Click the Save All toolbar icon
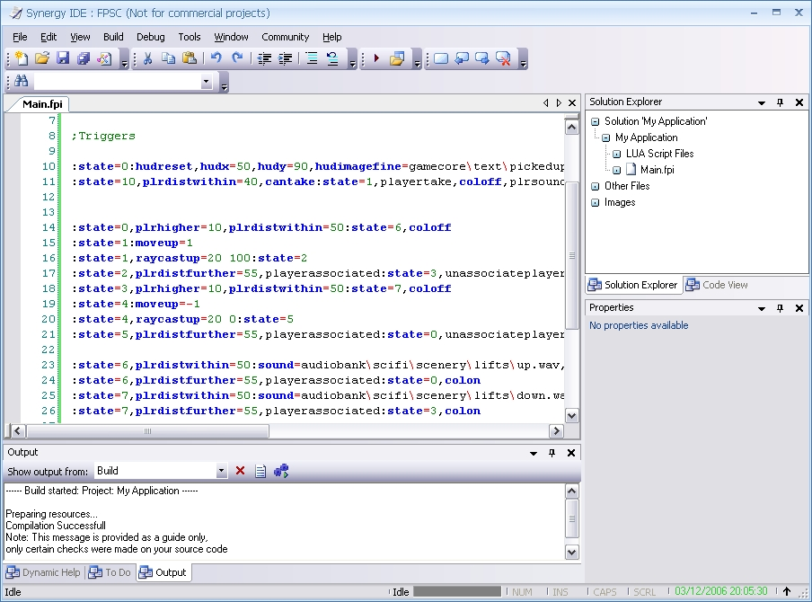The image size is (812, 602). (x=84, y=59)
